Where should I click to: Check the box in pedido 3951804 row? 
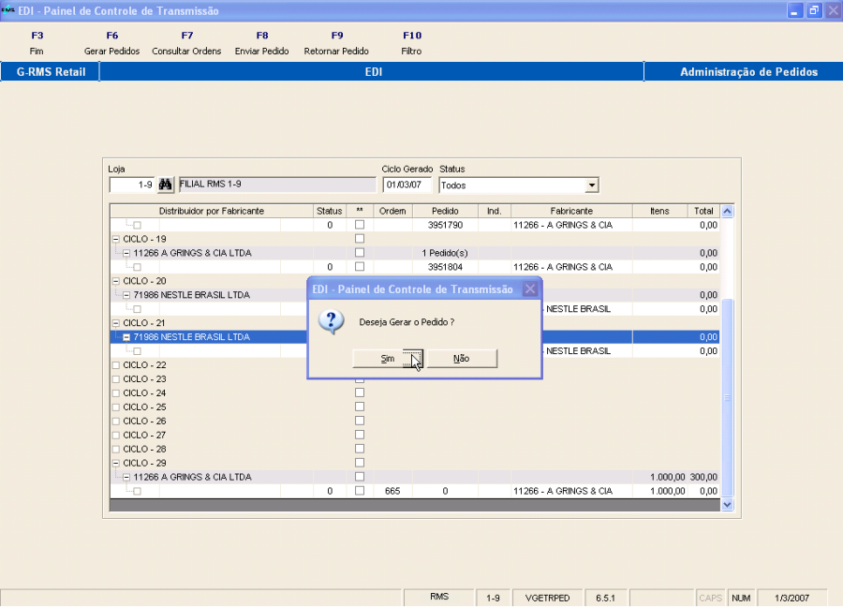point(360,267)
